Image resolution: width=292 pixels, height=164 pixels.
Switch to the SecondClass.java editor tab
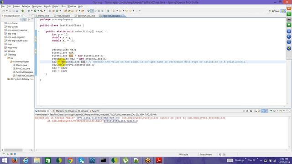coord(86,16)
